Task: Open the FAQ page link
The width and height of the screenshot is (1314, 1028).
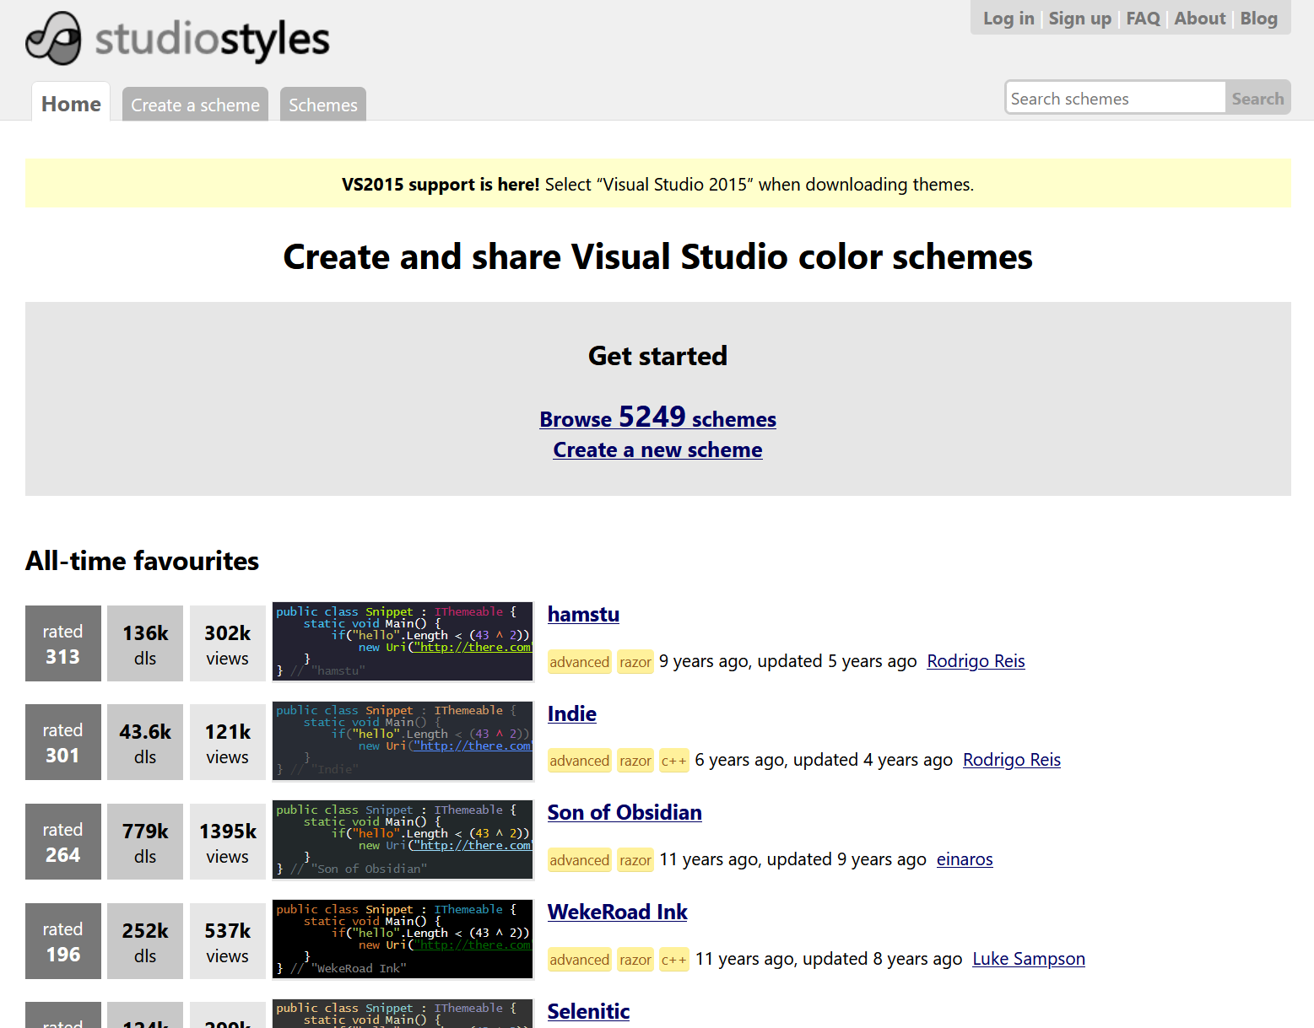Action: click(x=1143, y=19)
